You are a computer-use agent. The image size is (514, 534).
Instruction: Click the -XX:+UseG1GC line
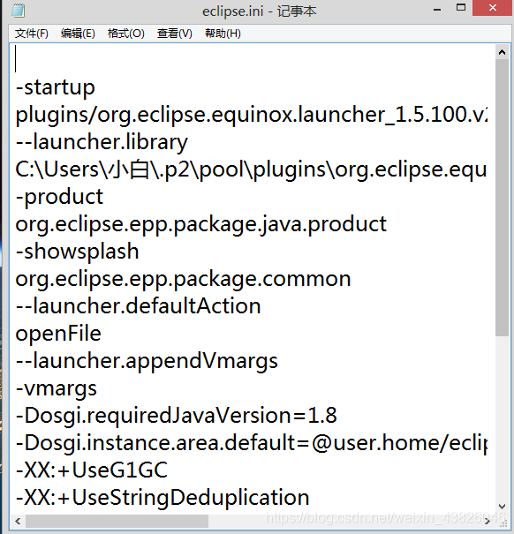[x=91, y=470]
